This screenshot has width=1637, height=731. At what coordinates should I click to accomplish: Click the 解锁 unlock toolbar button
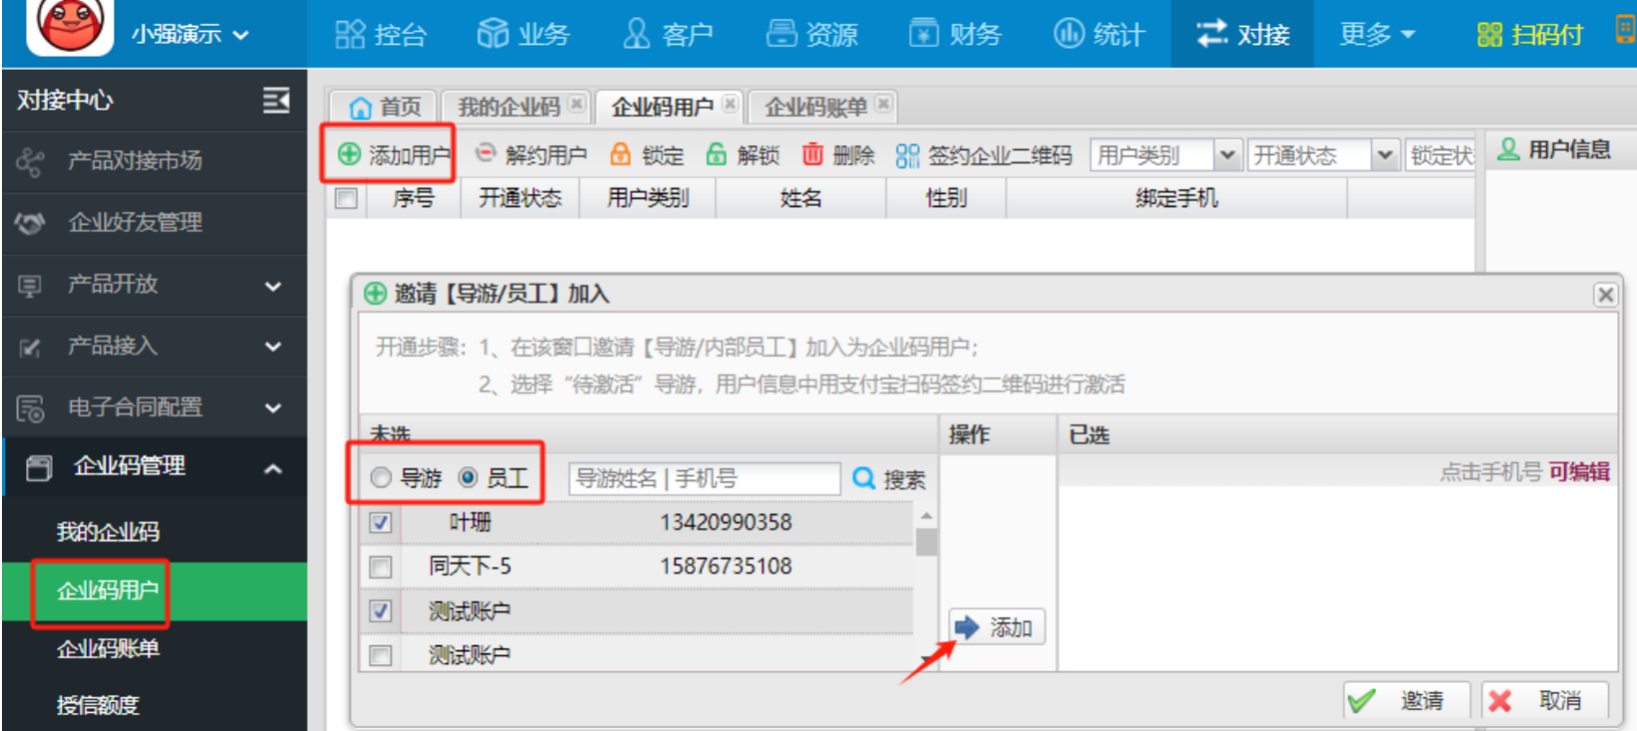(x=742, y=154)
